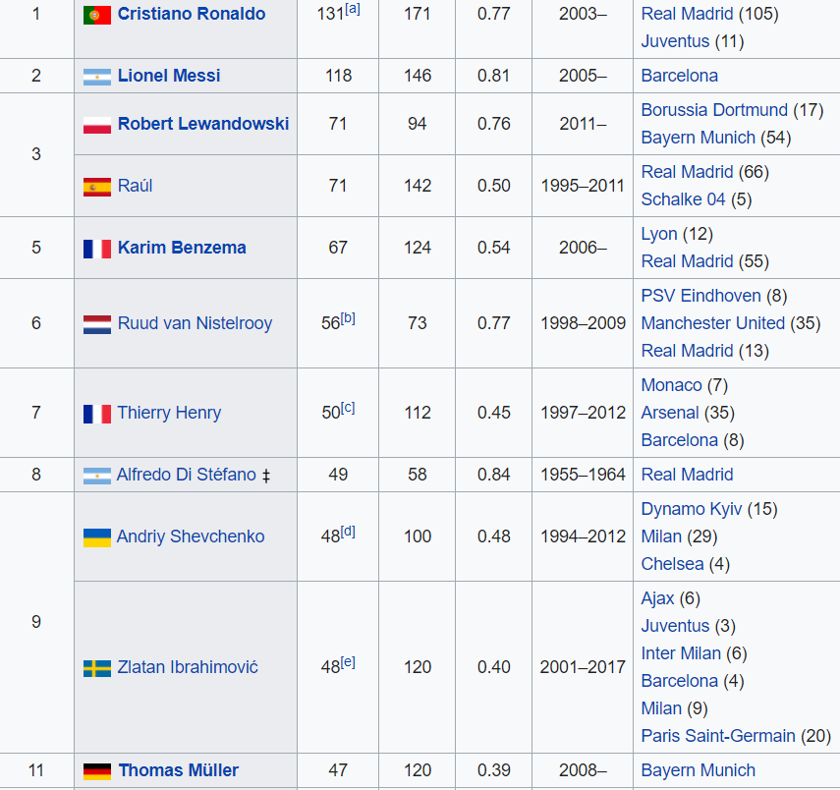Open the Dynamo Kyiv club page
Screen dimensions: 840x790
click(692, 509)
